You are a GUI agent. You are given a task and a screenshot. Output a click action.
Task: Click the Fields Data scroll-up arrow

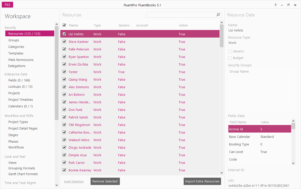click(293, 121)
